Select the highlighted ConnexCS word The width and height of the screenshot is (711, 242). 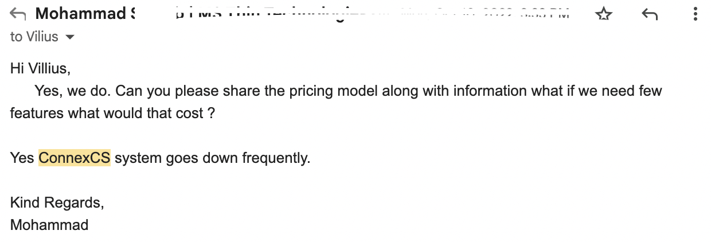click(75, 158)
